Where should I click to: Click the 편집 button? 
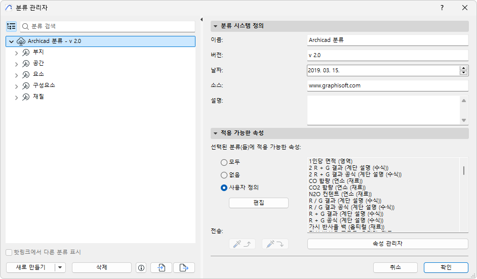[x=259, y=203]
